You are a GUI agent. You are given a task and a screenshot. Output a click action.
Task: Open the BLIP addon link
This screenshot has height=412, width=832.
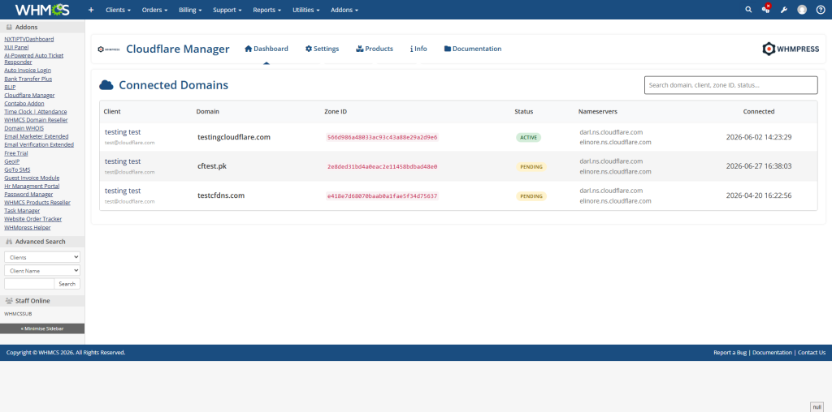10,87
